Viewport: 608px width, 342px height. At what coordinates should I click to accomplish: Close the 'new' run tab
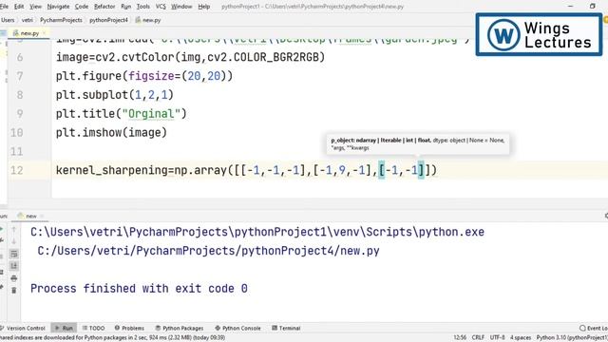coord(42,216)
